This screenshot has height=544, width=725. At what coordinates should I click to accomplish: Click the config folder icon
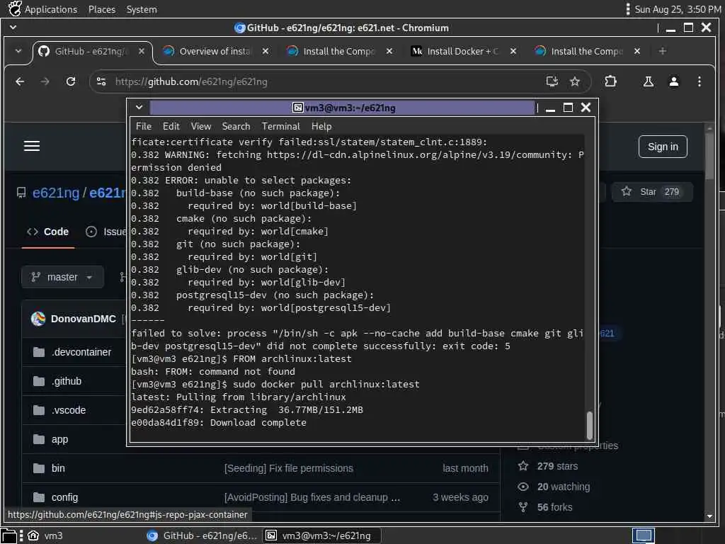pyautogui.click(x=39, y=498)
